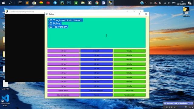Select the main.exe desktop shortcut
This screenshot has height=109, width=194.
[186, 12]
